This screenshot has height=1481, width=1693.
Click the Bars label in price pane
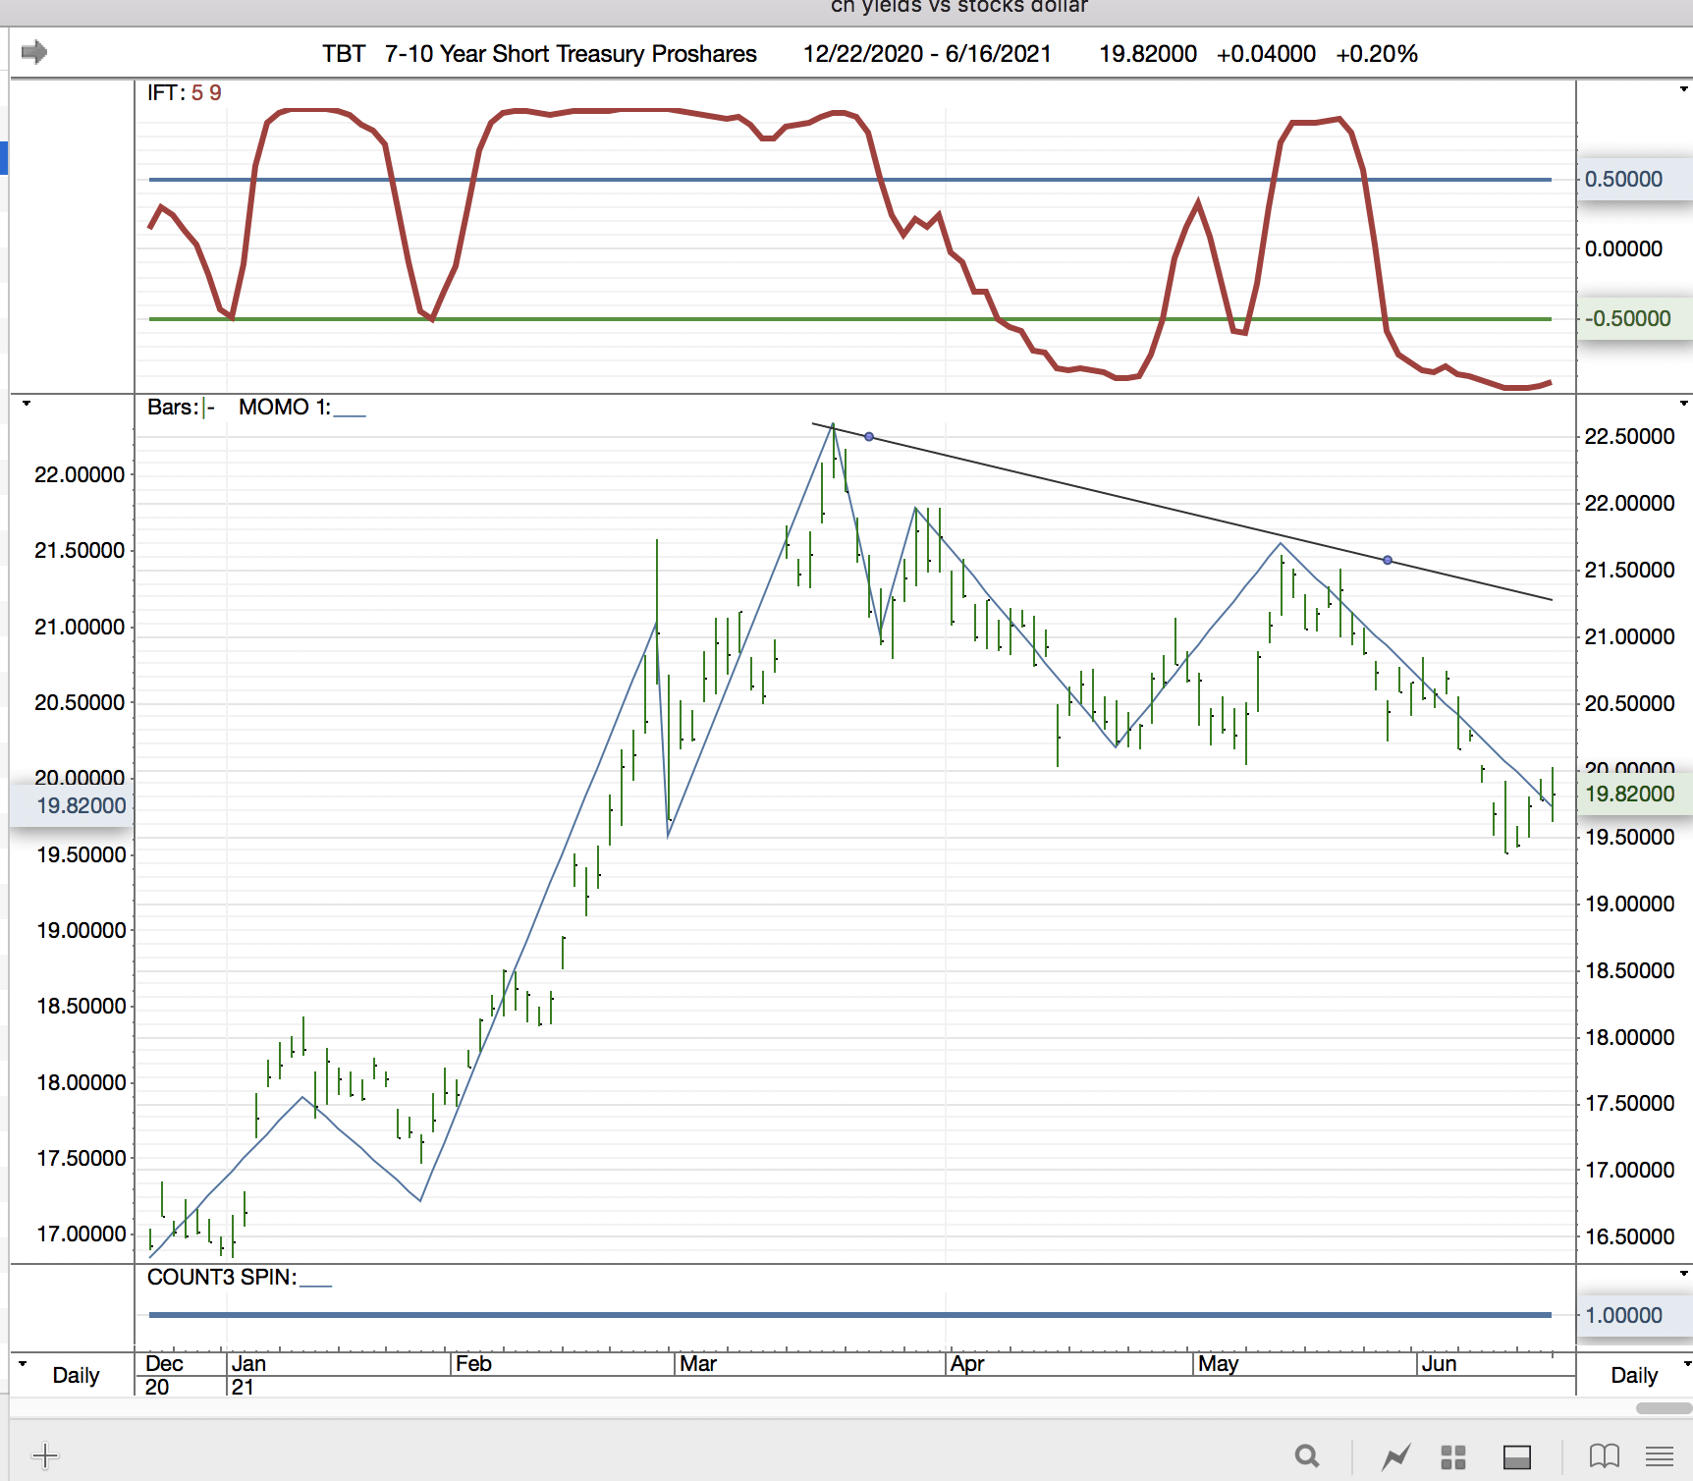[x=181, y=407]
